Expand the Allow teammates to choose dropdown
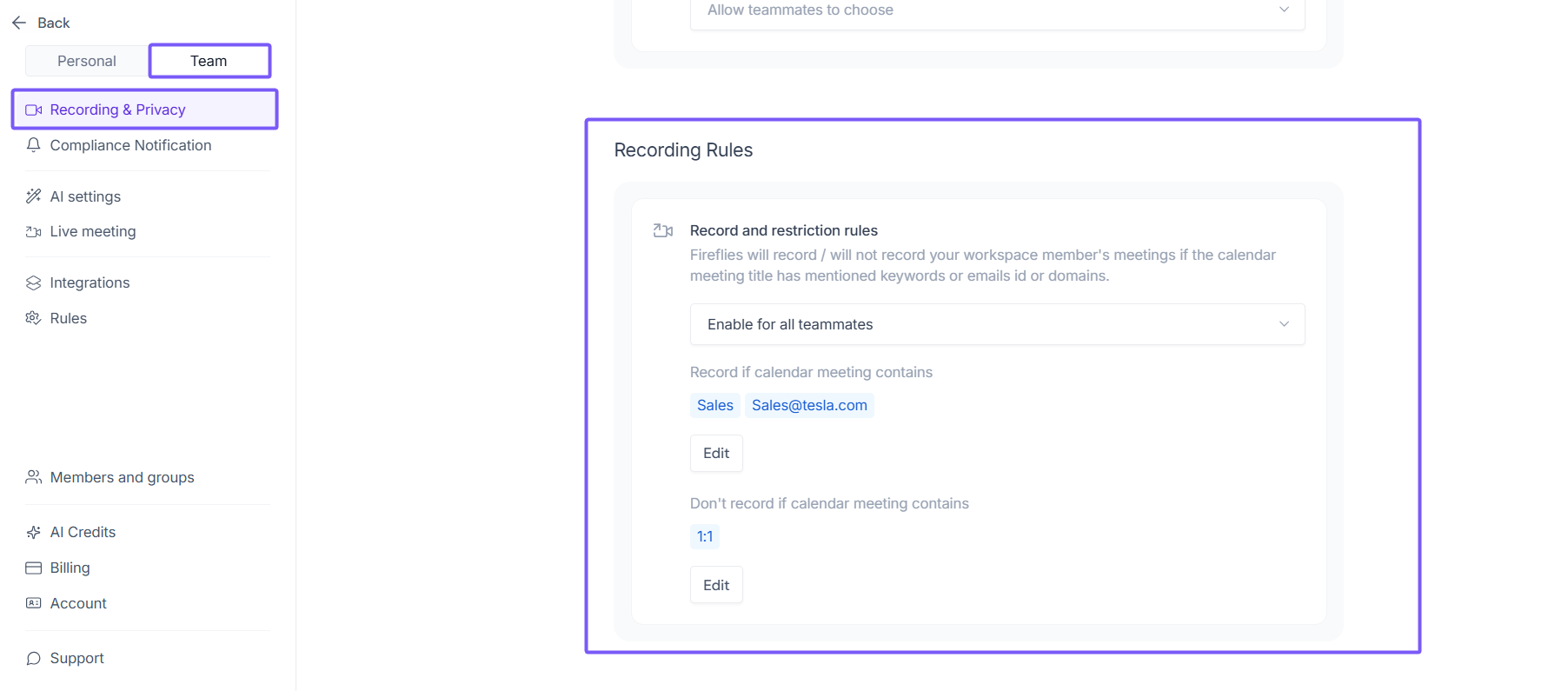The width and height of the screenshot is (1548, 691). [997, 10]
